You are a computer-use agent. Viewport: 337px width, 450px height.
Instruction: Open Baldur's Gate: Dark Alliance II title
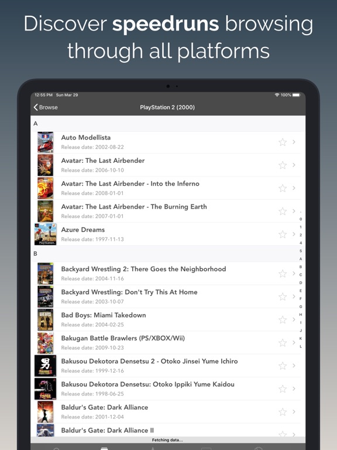pos(108,430)
